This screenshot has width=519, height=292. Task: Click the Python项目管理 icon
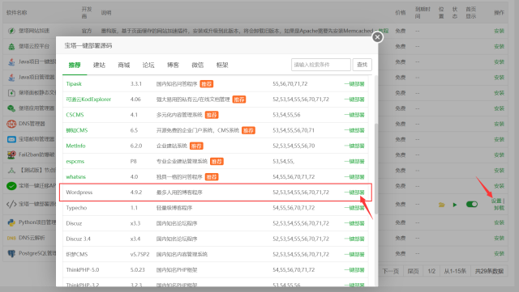[x=11, y=222]
